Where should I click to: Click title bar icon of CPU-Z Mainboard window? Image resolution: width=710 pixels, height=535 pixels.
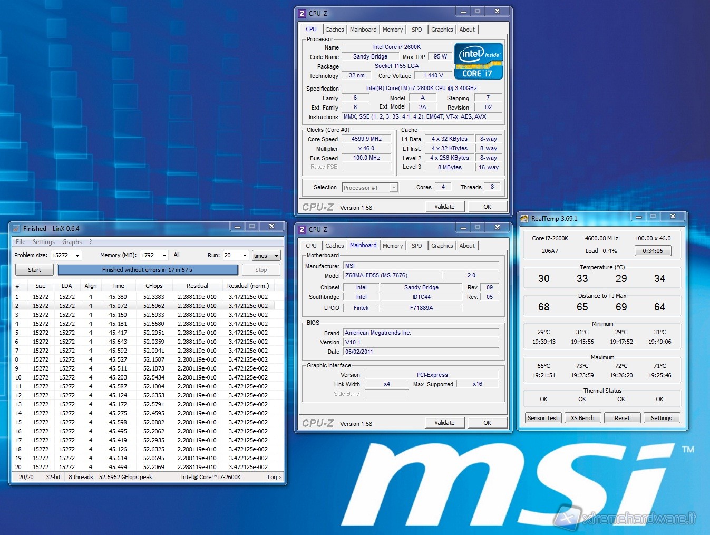click(302, 229)
